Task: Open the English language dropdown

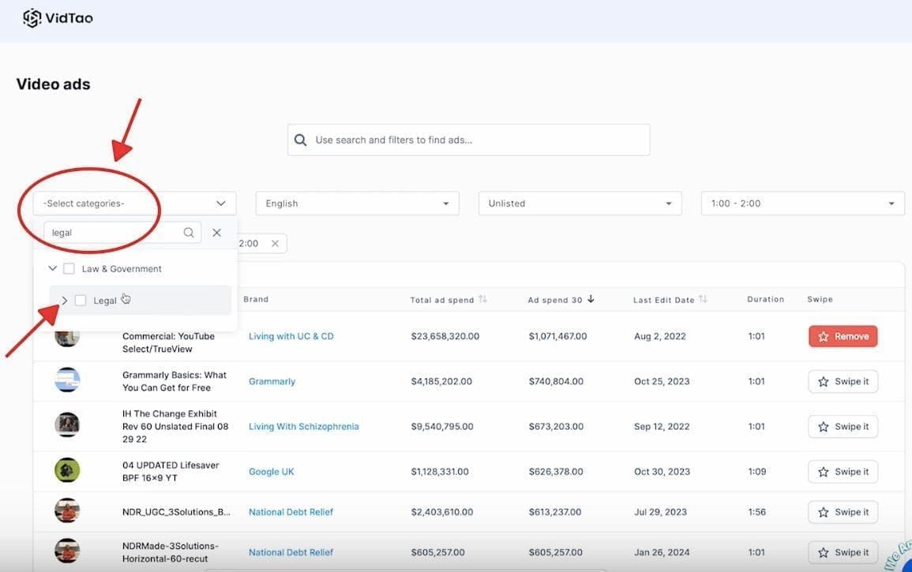Action: point(357,204)
